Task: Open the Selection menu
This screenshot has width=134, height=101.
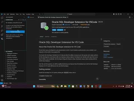Action: [x=12, y=14]
